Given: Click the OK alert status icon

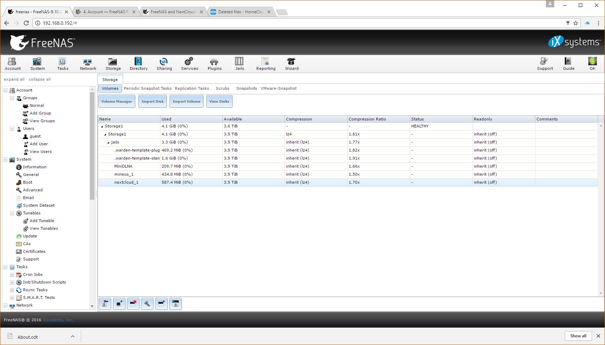Looking at the screenshot, I should coord(592,64).
